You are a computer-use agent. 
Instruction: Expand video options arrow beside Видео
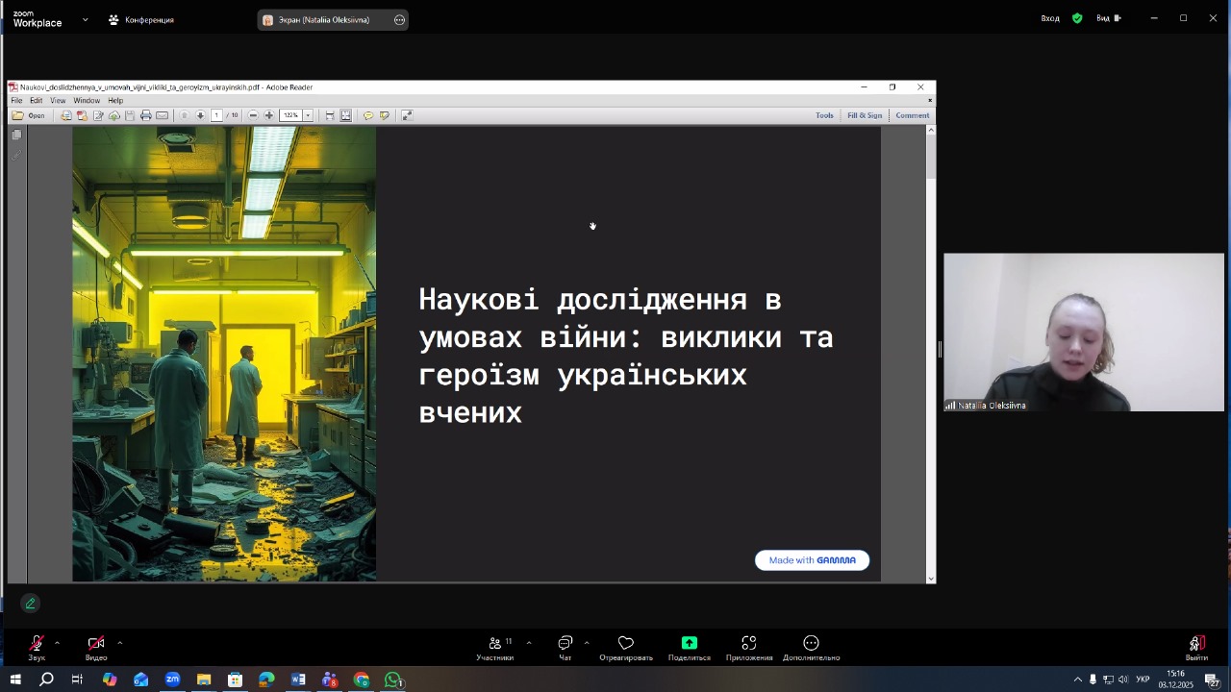(x=120, y=642)
